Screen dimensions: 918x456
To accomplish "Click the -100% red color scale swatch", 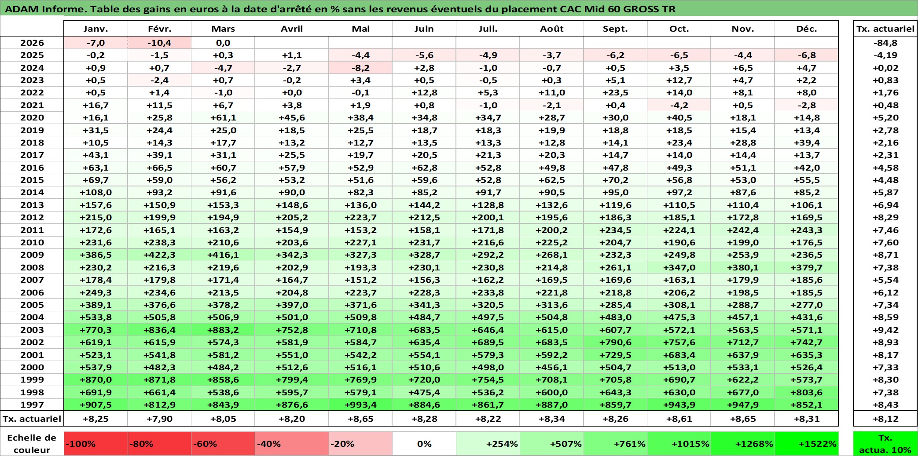I will pos(96,444).
